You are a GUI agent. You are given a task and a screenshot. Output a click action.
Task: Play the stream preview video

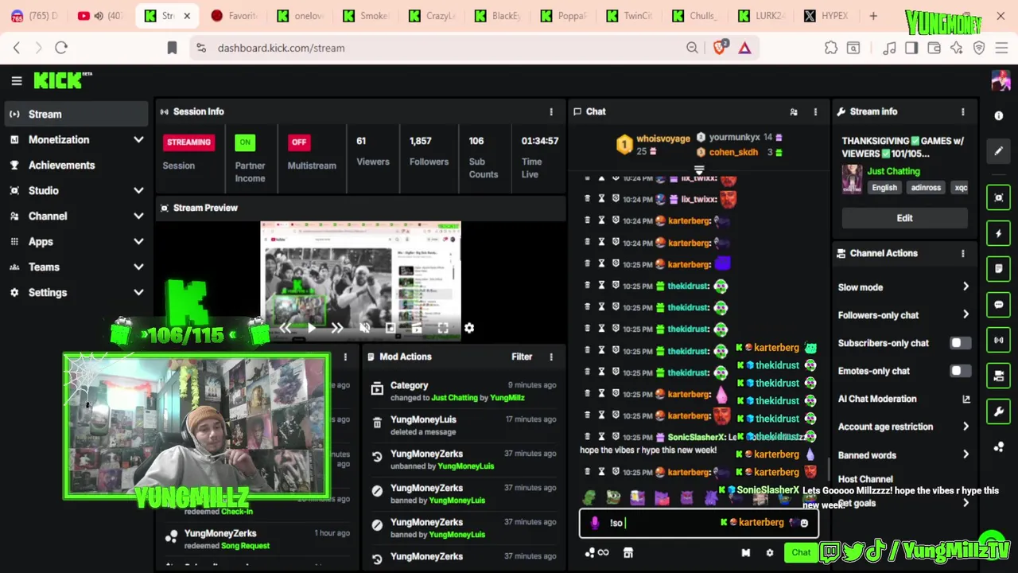[x=311, y=328]
